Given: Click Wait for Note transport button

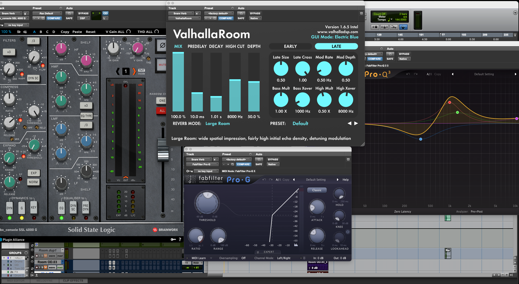Looking at the screenshot, I should coord(375,27).
